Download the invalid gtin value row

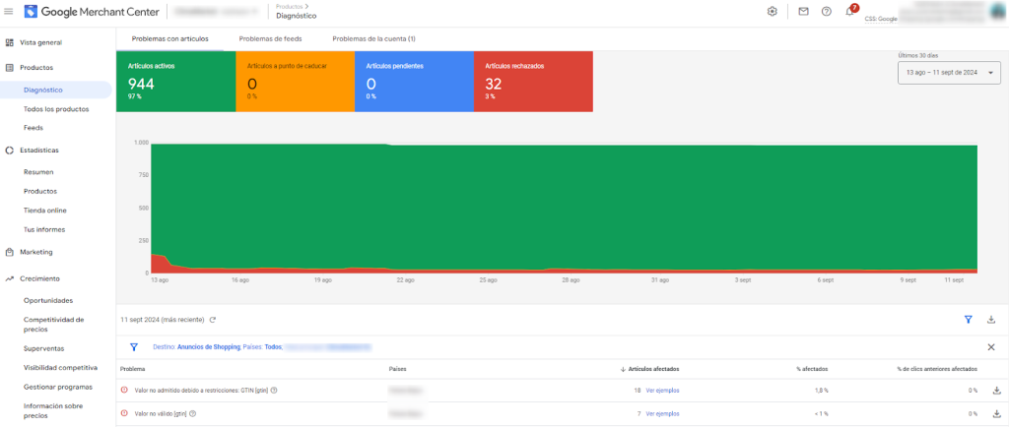pyautogui.click(x=995, y=413)
